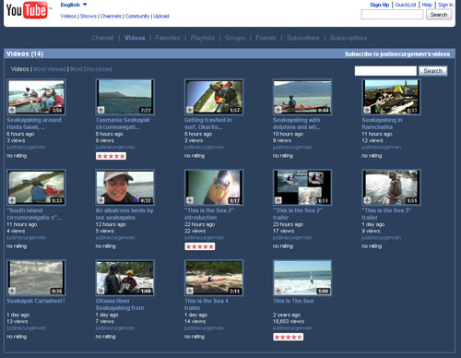The height and width of the screenshot is (358, 461).
Task: Sort by Most Viewed
Action: coord(50,69)
